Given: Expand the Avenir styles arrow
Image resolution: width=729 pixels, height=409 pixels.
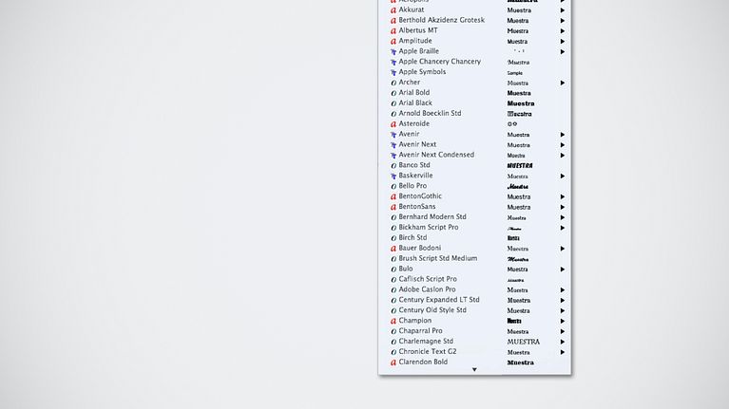Looking at the screenshot, I should pos(562,135).
